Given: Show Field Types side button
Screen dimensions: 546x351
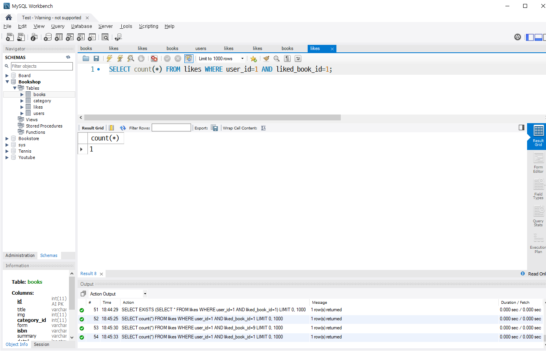Looking at the screenshot, I should click(x=538, y=190).
